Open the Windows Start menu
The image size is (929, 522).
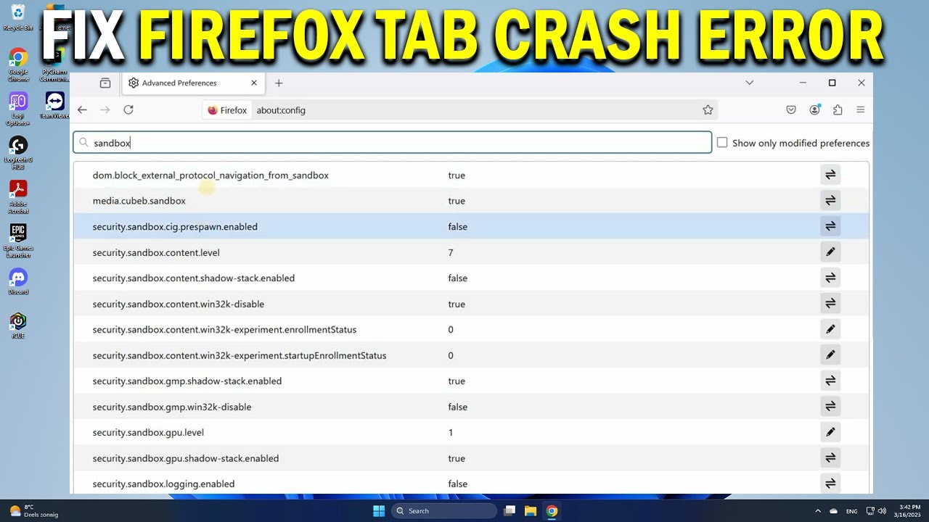[x=379, y=511]
